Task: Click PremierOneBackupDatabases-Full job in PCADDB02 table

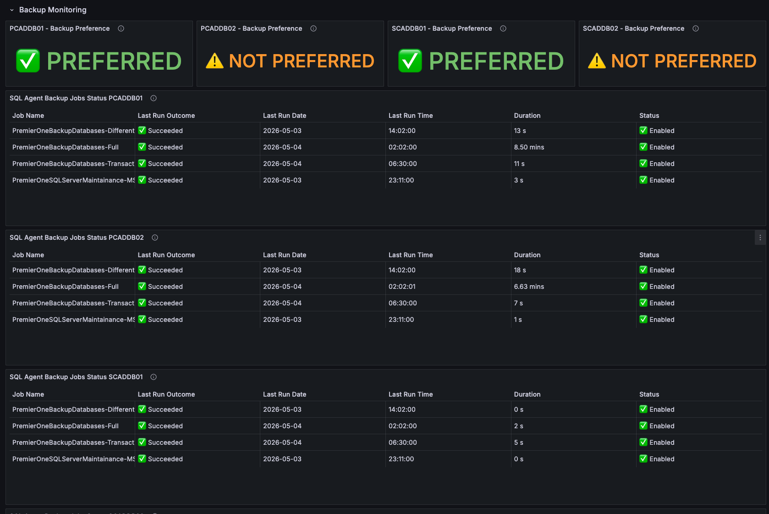Action: (x=66, y=287)
